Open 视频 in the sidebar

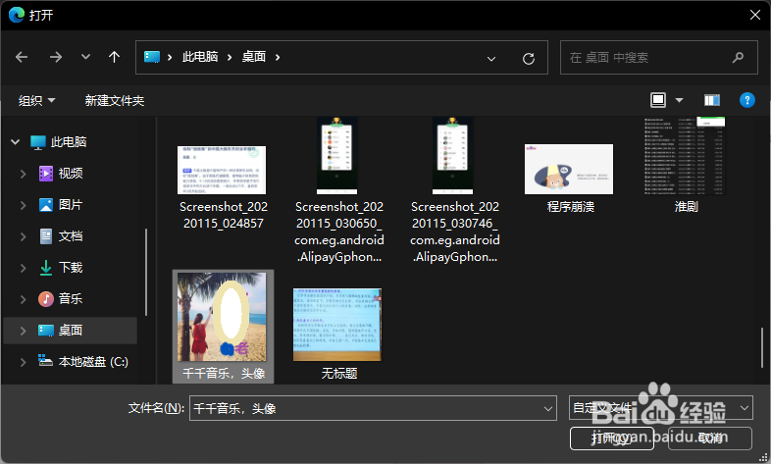click(71, 174)
